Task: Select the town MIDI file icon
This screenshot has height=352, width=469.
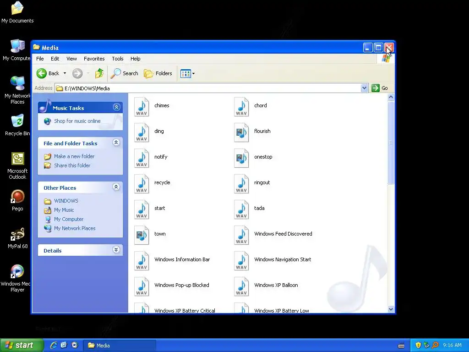Action: 142,235
